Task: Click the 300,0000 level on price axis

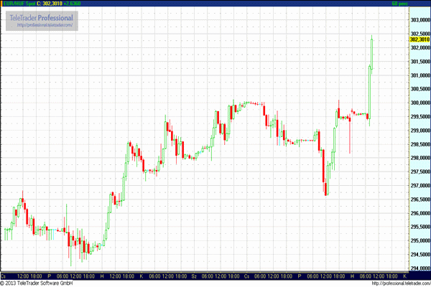Action: click(x=419, y=103)
